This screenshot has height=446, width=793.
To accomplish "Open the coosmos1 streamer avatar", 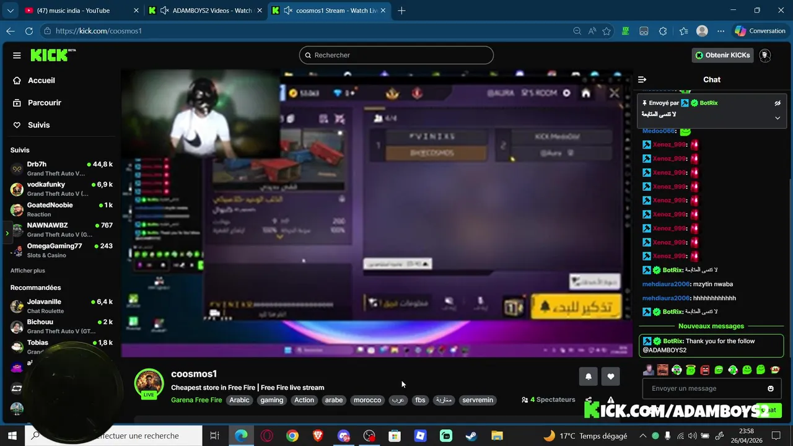I will point(149,383).
